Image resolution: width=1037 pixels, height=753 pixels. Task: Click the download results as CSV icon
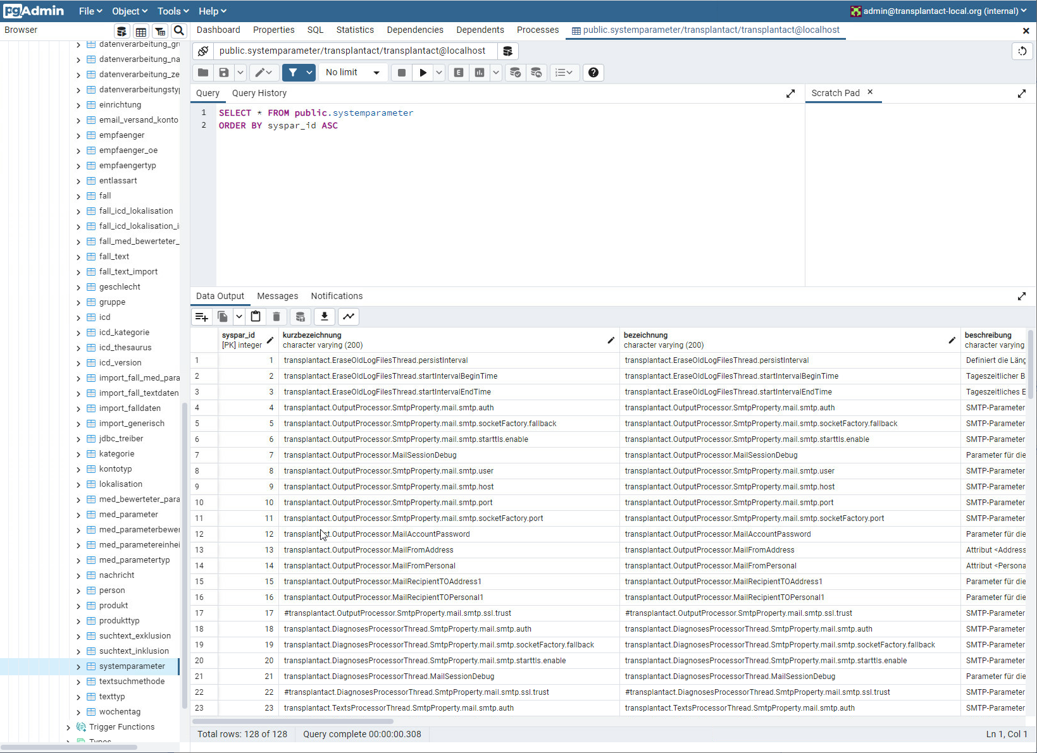(325, 317)
